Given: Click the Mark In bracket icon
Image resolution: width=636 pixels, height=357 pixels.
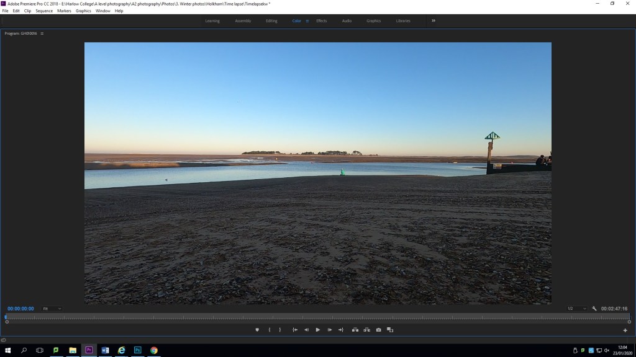Looking at the screenshot, I should [x=270, y=330].
